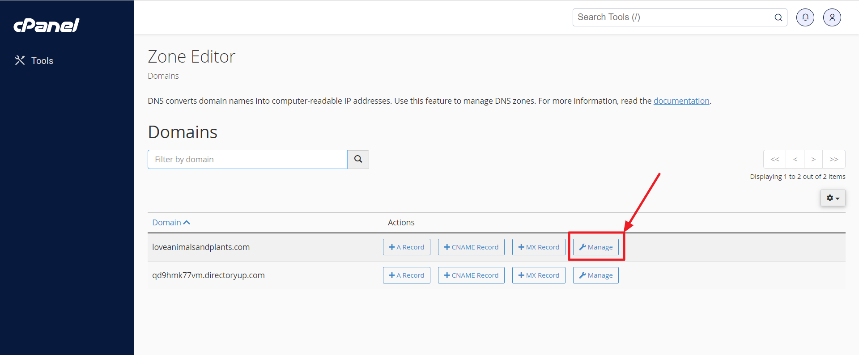Open the gear settings dropdown
Image resolution: width=859 pixels, height=355 pixels.
[833, 198]
